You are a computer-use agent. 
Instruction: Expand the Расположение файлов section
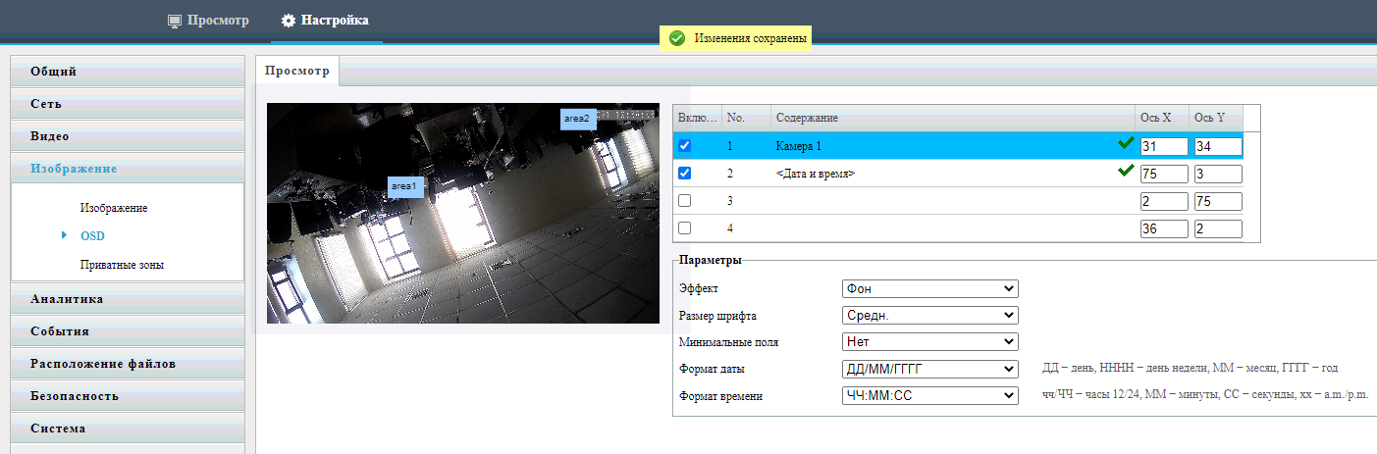(128, 363)
